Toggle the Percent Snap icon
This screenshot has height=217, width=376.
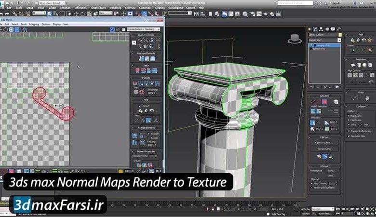150,14
